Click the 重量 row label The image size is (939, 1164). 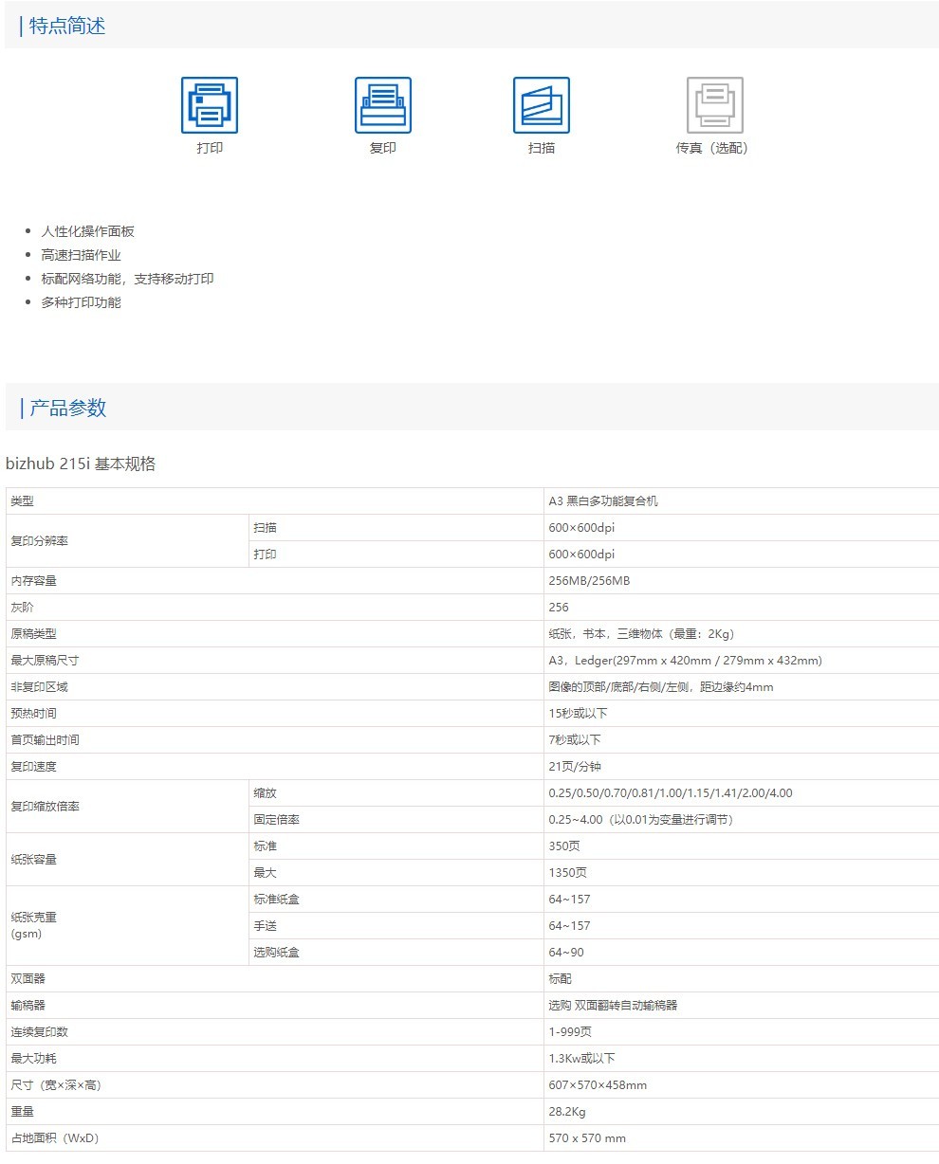[22, 1112]
